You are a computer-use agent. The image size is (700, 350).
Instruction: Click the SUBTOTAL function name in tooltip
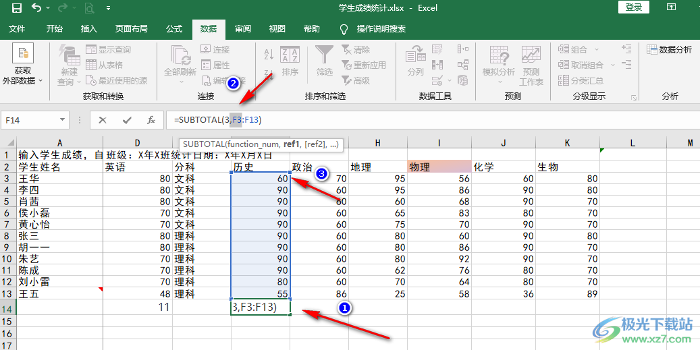204,144
